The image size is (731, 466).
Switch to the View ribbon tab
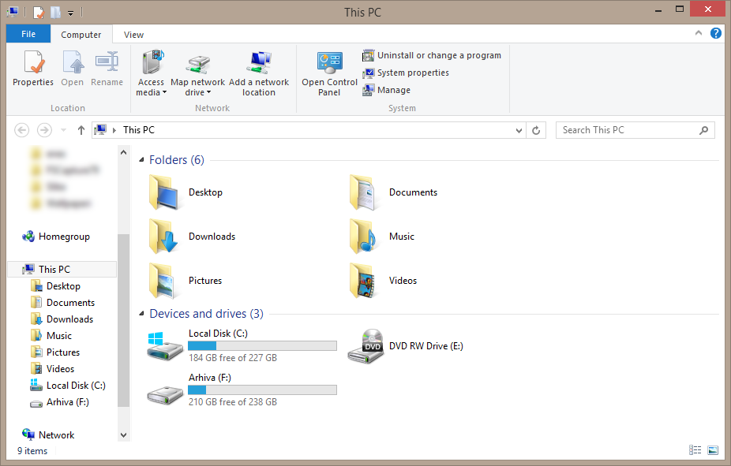tap(133, 35)
